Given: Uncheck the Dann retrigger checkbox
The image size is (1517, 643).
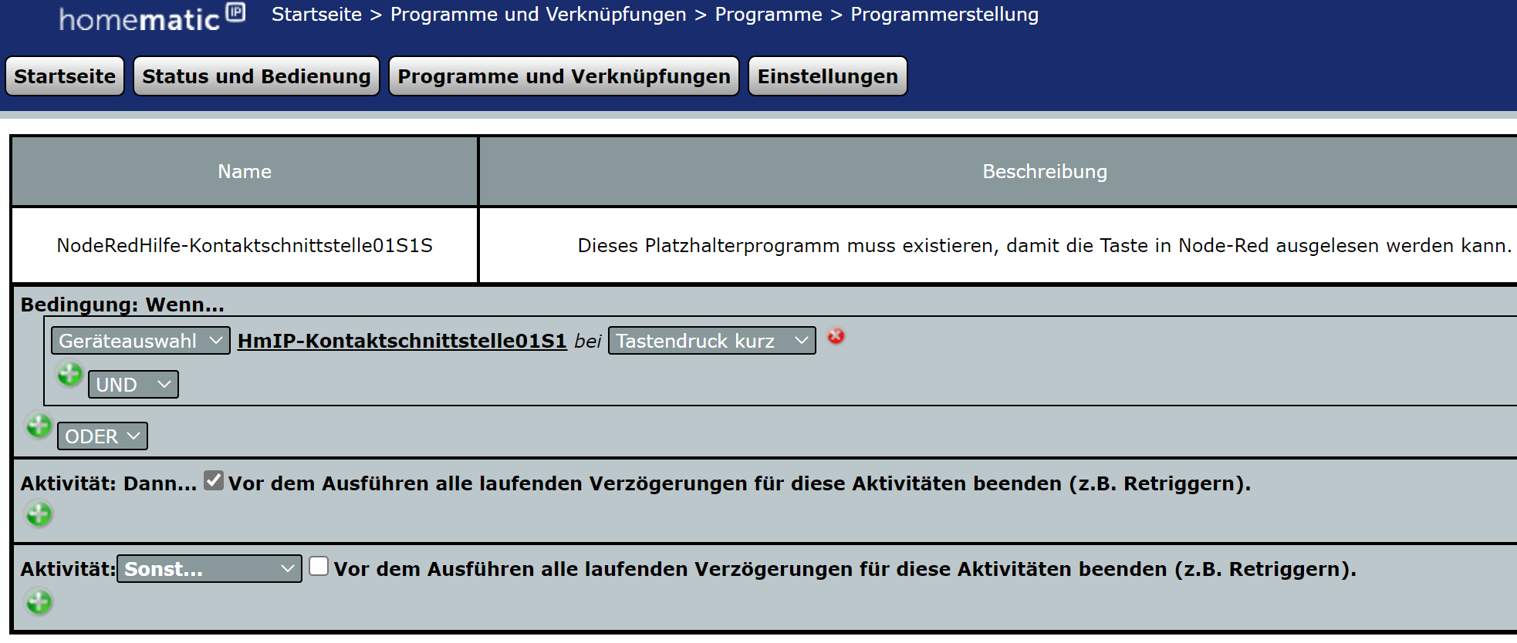Looking at the screenshot, I should click(214, 481).
